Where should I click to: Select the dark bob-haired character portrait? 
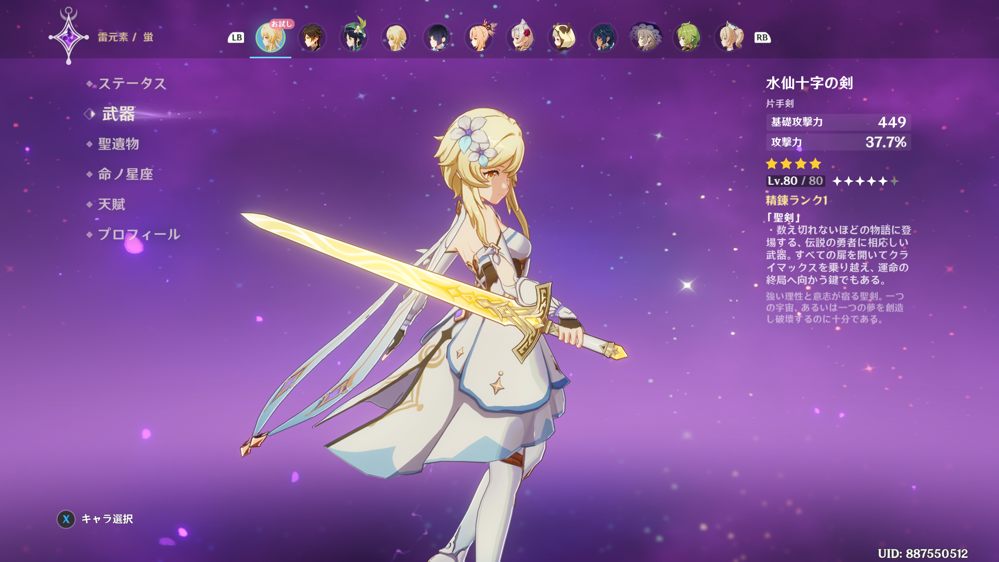pyautogui.click(x=437, y=37)
